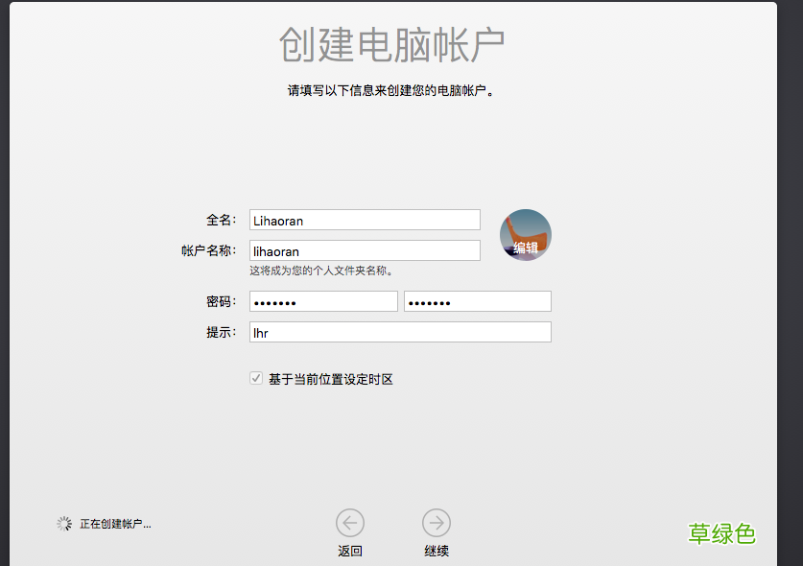Click the first 密码 password entry box

[323, 300]
